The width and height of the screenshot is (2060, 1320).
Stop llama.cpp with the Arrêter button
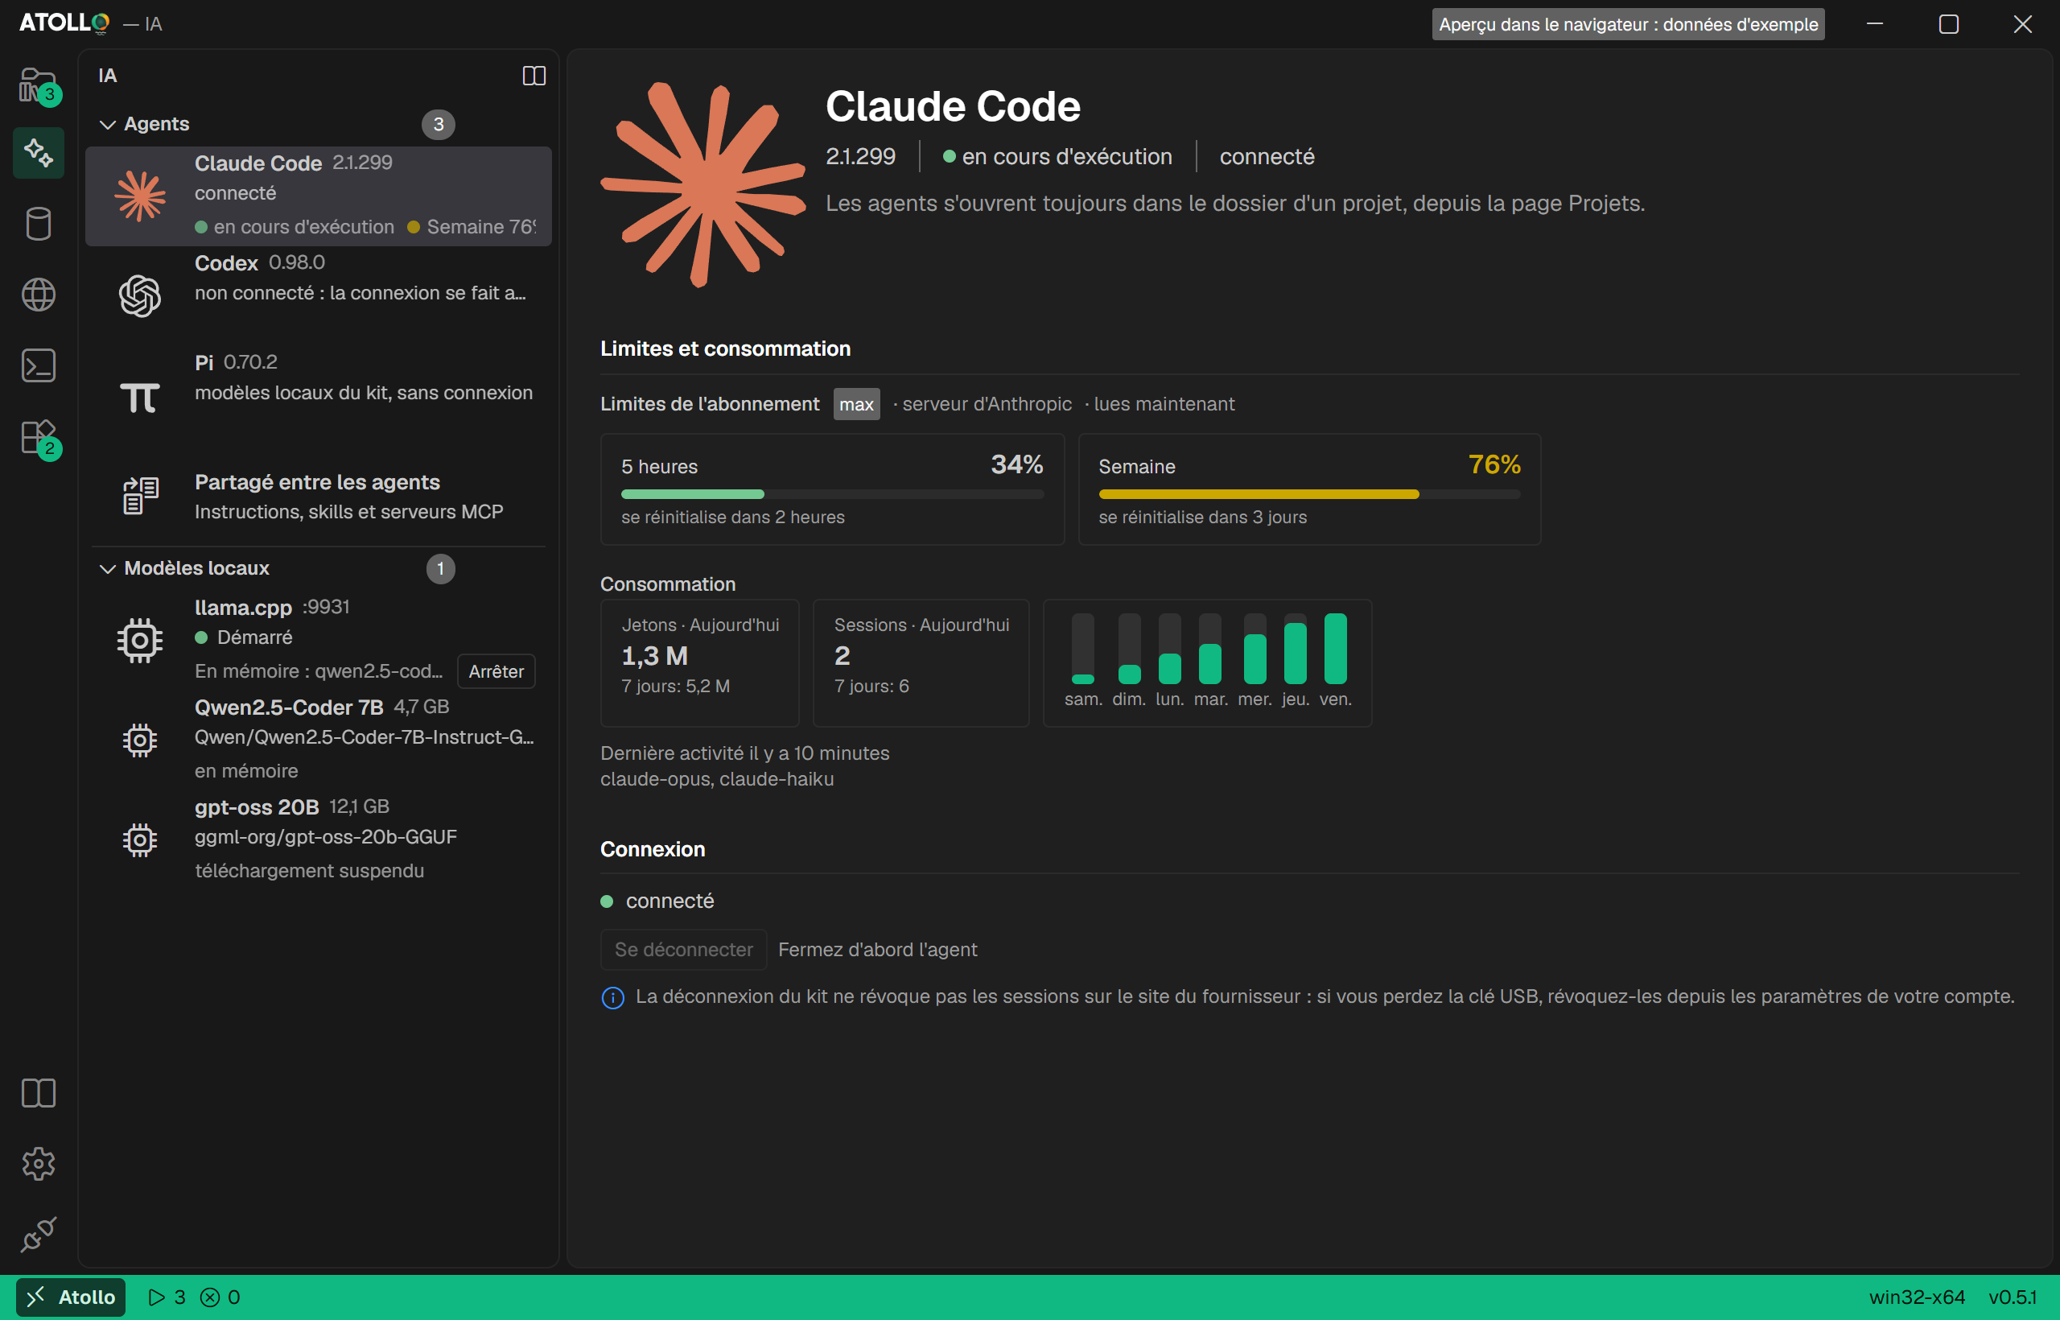coord(496,672)
